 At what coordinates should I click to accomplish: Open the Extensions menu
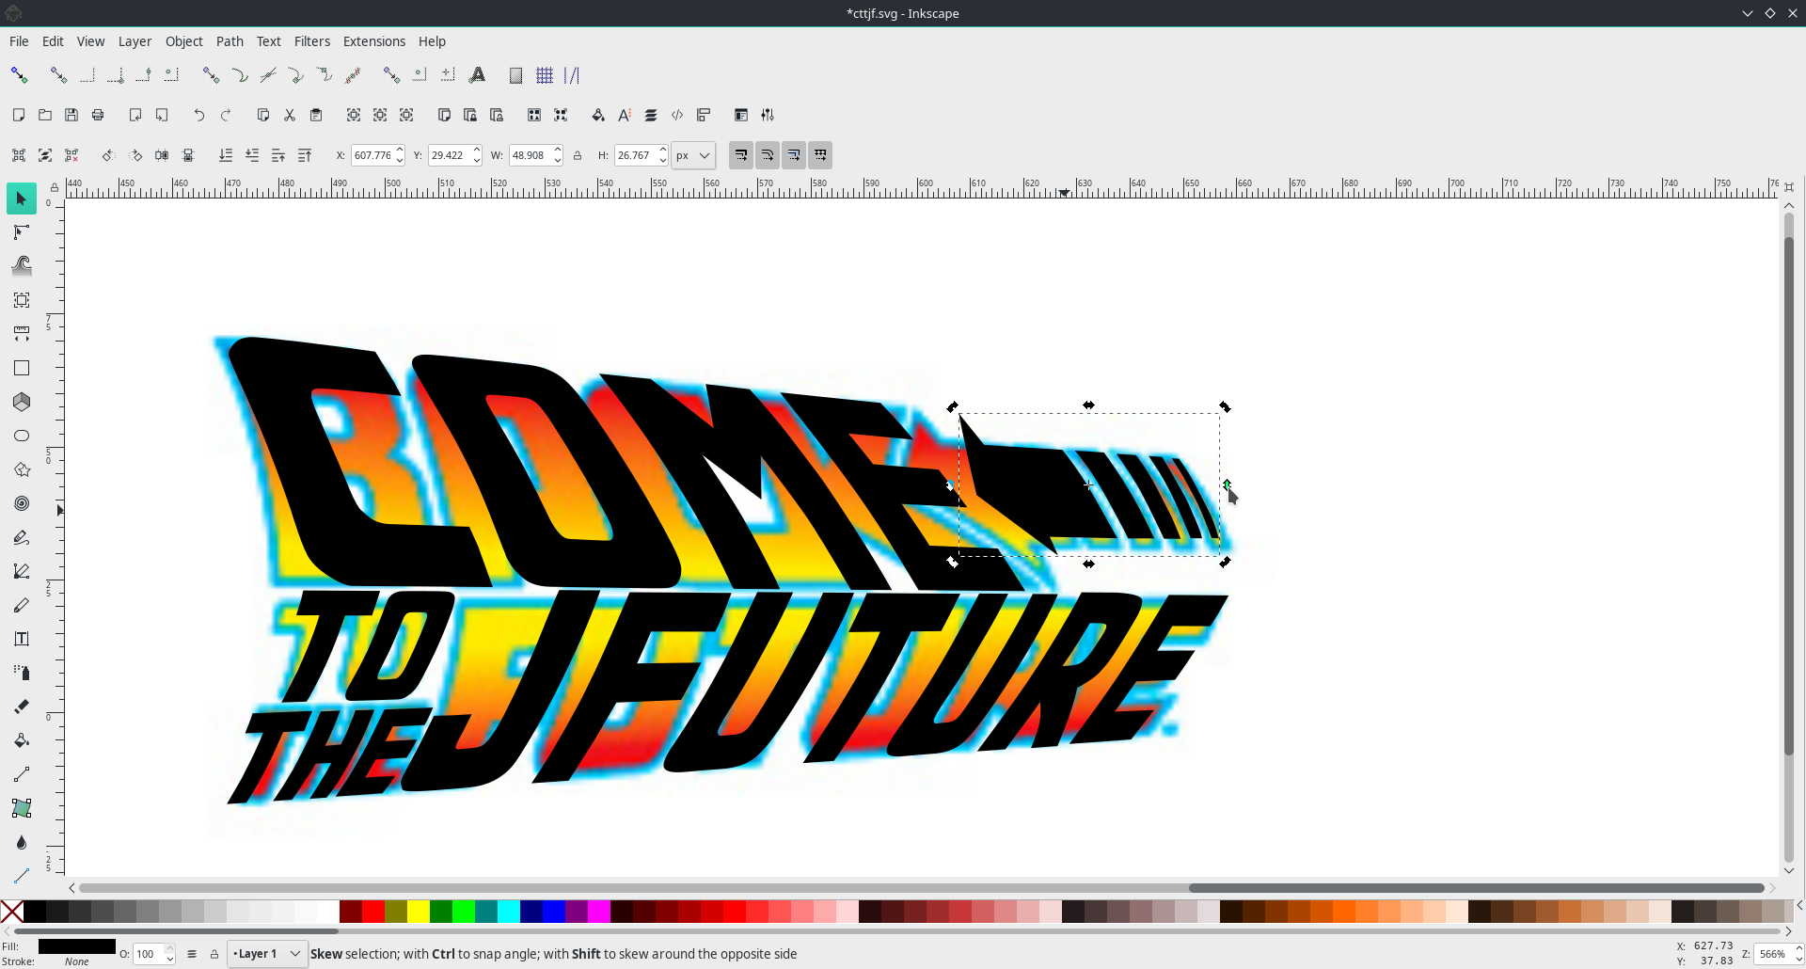tap(373, 41)
